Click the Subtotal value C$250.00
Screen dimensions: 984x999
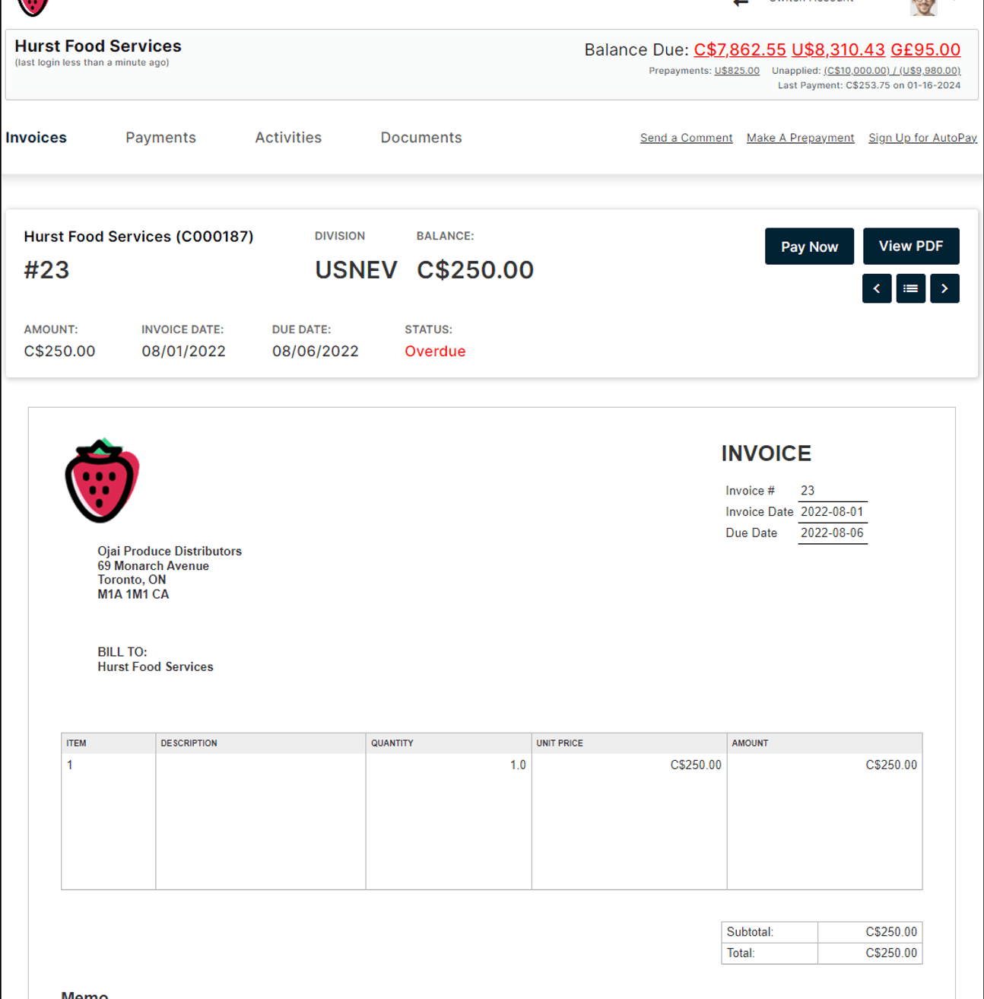coord(891,932)
